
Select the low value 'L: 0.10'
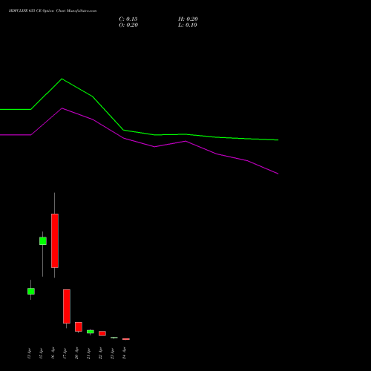click(x=188, y=25)
